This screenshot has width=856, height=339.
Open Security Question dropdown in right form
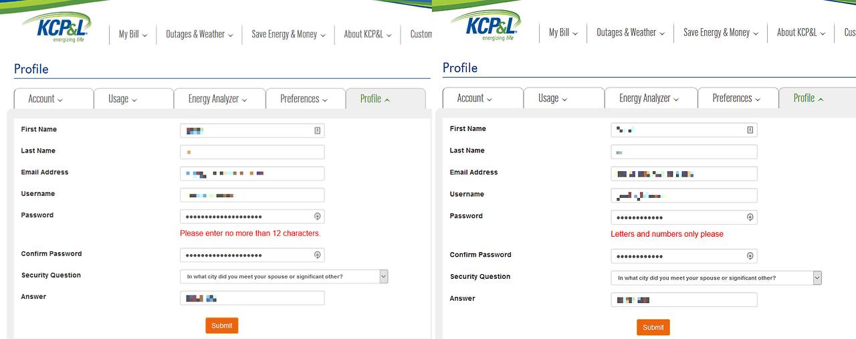pyautogui.click(x=716, y=277)
